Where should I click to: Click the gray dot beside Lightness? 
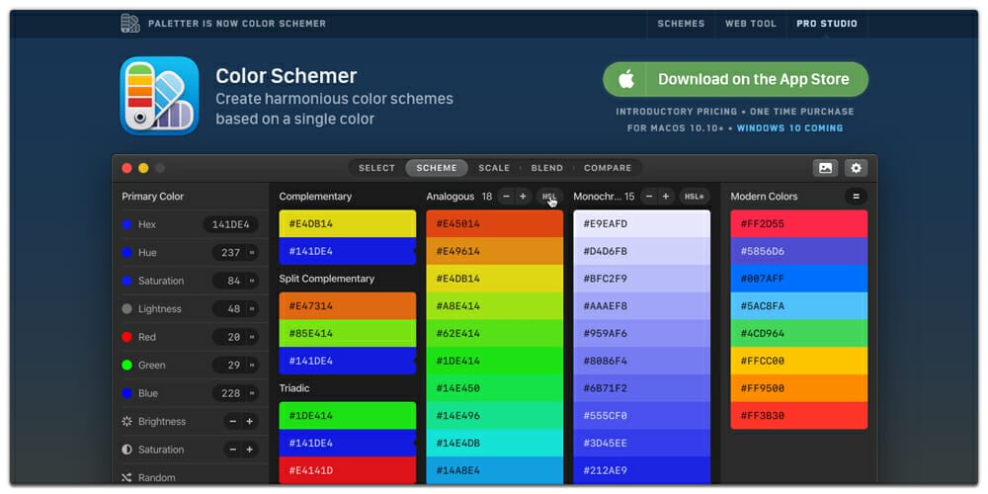(126, 308)
